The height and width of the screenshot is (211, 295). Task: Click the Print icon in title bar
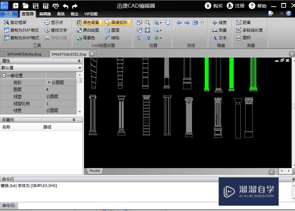click(56, 6)
